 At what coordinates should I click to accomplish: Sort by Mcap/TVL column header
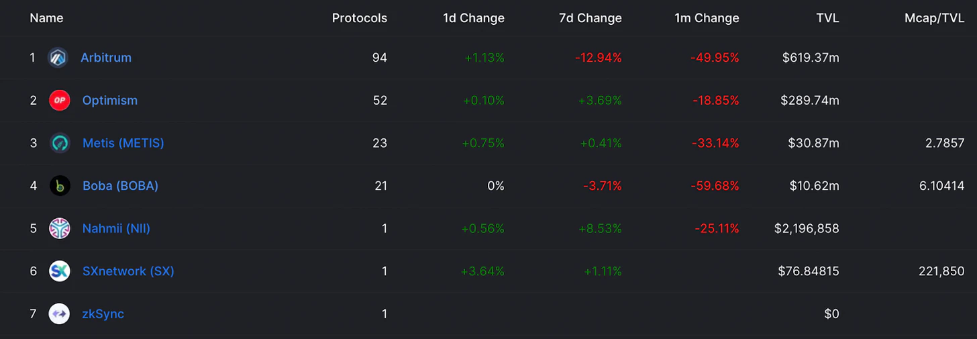(934, 18)
